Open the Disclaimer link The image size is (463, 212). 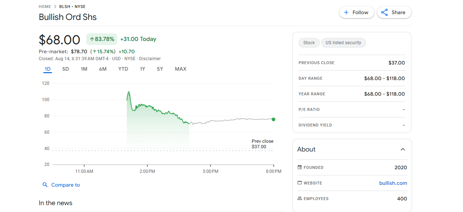(x=149, y=59)
